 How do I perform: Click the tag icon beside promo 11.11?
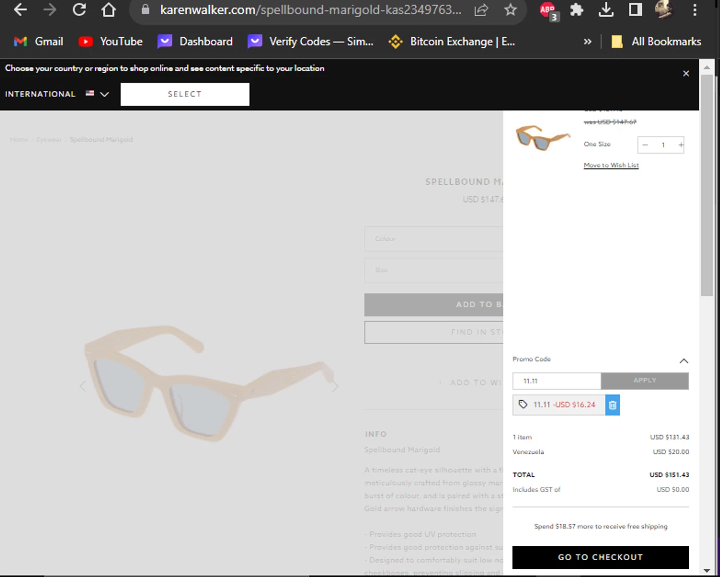point(523,404)
